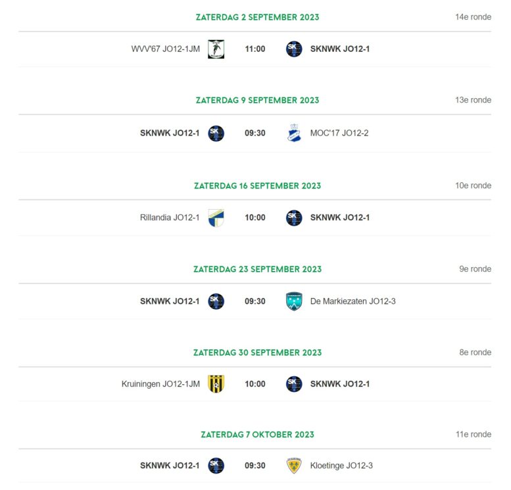Select the Zaterdag 23 September 2023 heading

(x=257, y=269)
